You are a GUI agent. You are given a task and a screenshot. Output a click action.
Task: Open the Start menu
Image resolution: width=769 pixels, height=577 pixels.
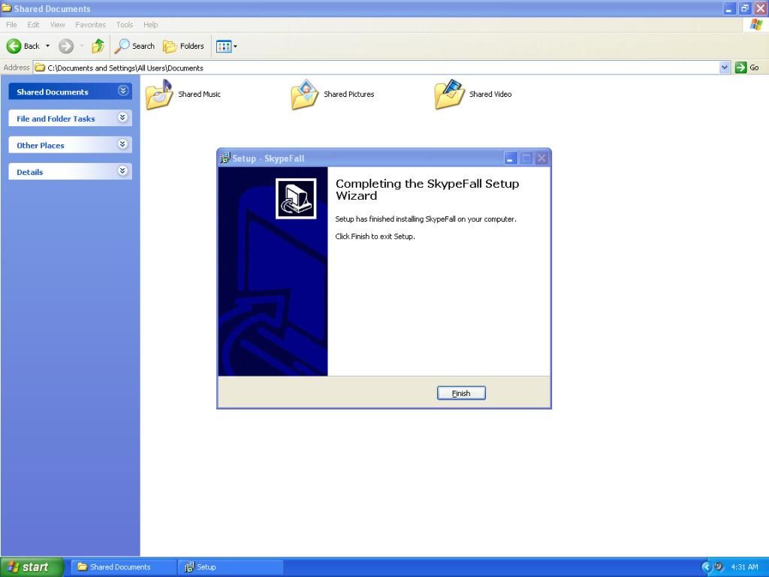point(32,566)
